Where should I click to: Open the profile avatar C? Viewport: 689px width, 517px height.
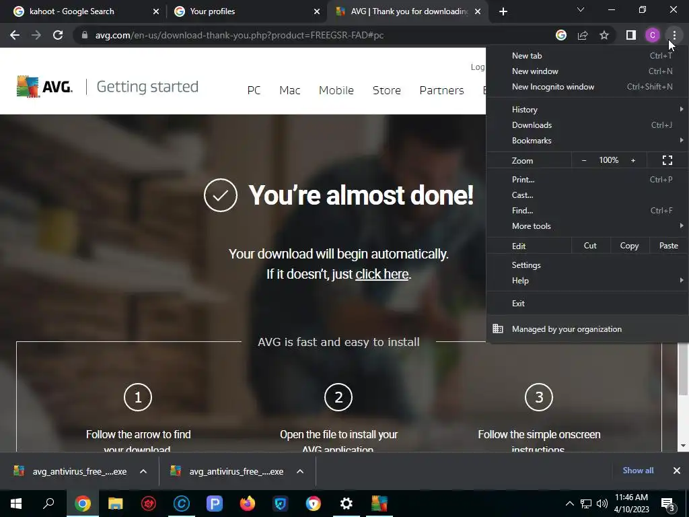[x=653, y=35]
